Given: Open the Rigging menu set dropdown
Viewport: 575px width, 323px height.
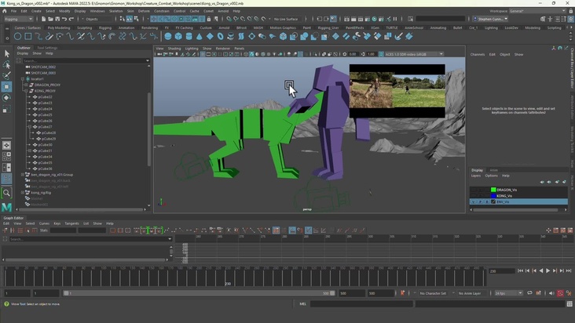Looking at the screenshot, I should (18, 19).
